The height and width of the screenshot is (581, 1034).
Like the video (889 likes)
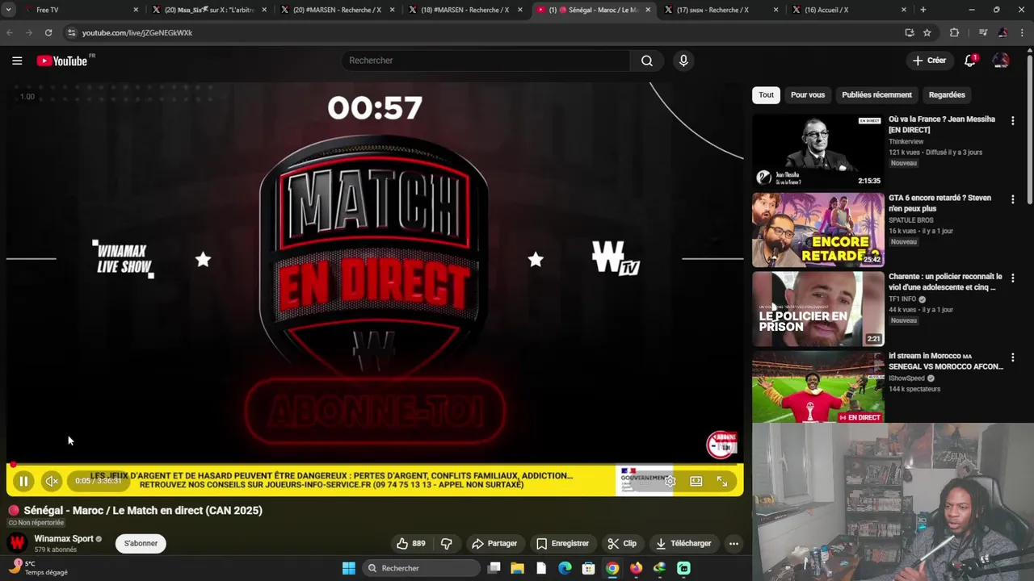[411, 543]
